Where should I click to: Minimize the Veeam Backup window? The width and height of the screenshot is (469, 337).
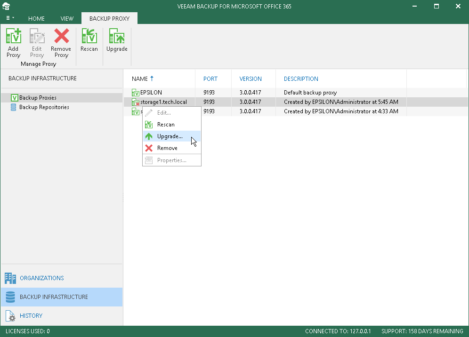pyautogui.click(x=414, y=6)
